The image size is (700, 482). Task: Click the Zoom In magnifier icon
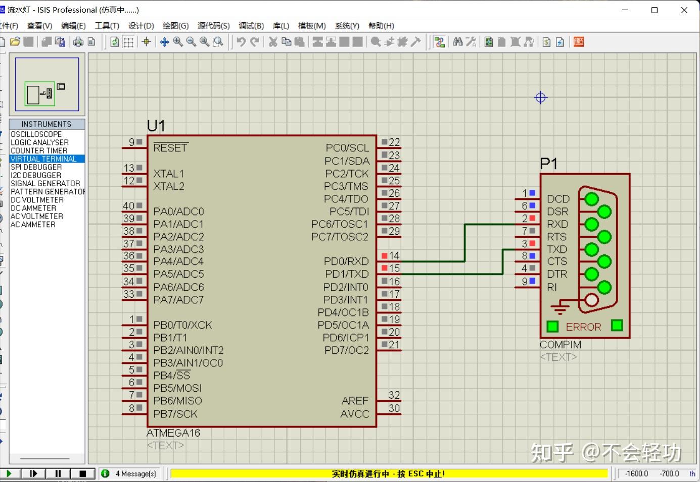coord(178,42)
